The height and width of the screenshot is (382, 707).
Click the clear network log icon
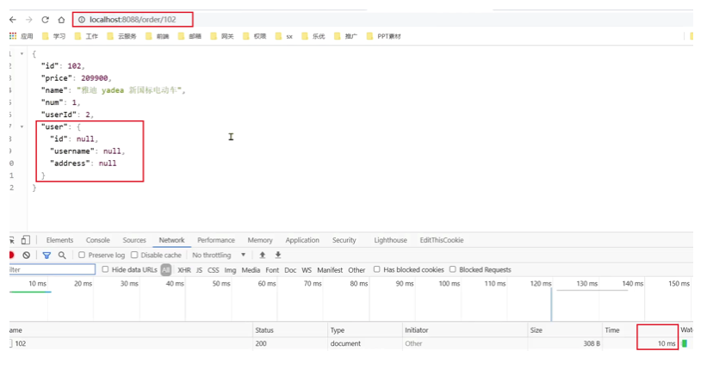click(27, 255)
